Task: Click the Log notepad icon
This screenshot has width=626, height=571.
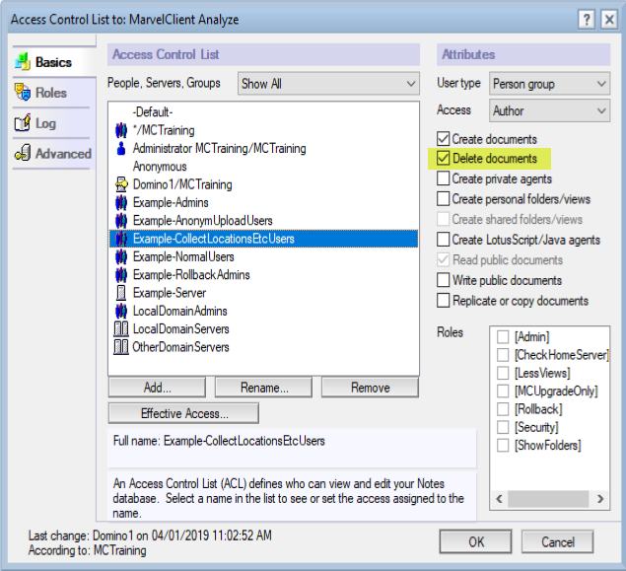Action: [x=23, y=123]
